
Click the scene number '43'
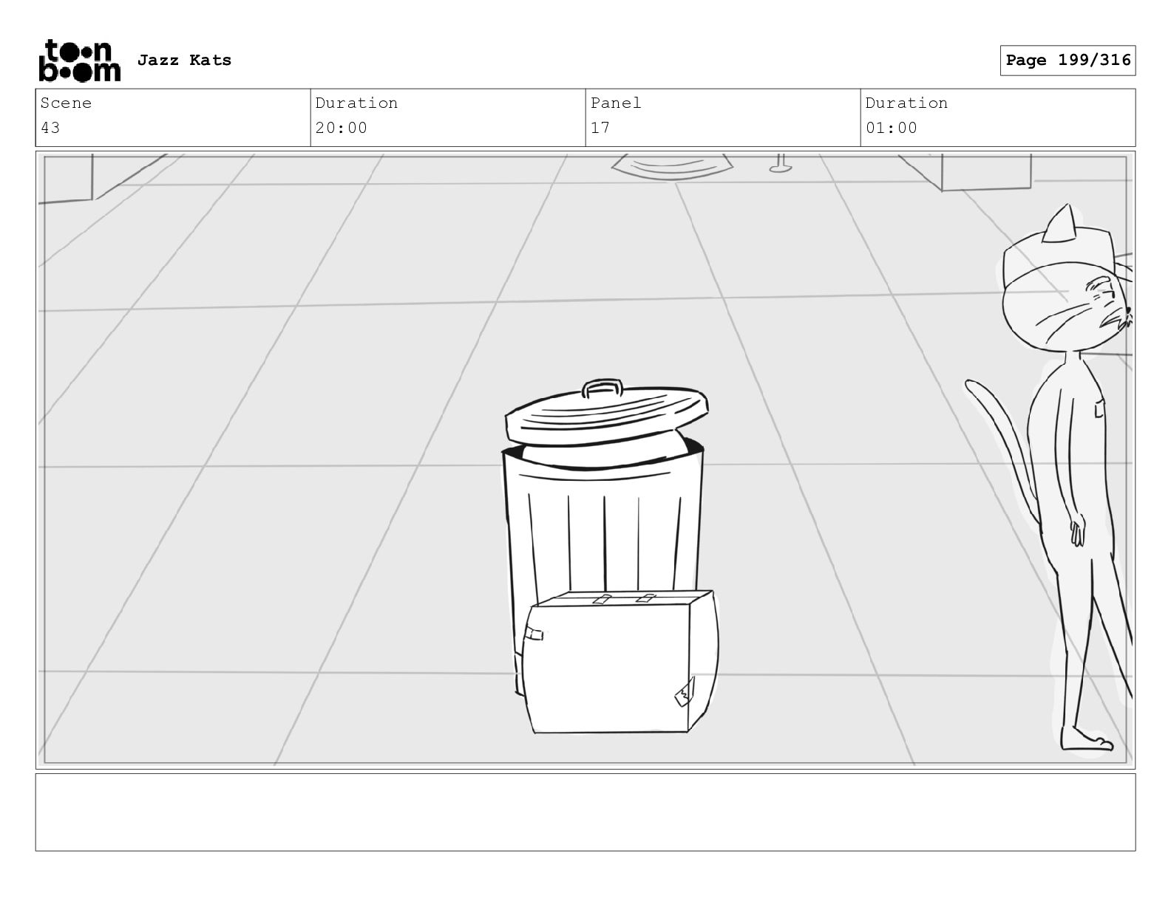pyautogui.click(x=50, y=128)
